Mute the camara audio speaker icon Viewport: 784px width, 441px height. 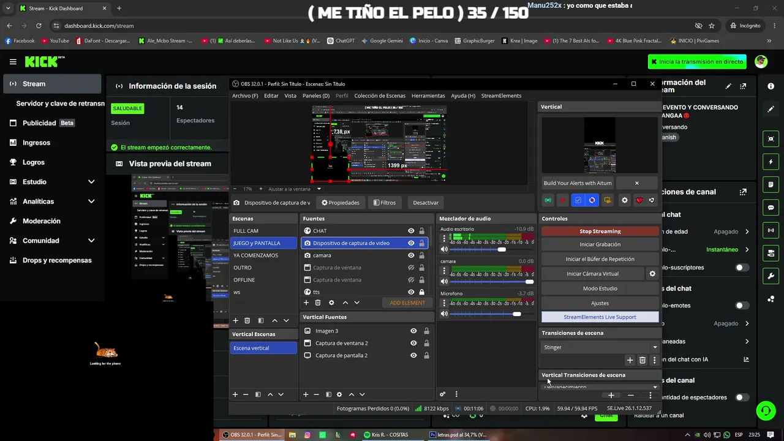pyautogui.click(x=444, y=282)
